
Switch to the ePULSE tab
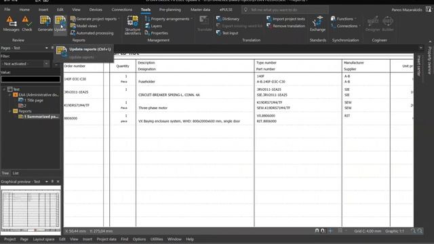click(226, 9)
